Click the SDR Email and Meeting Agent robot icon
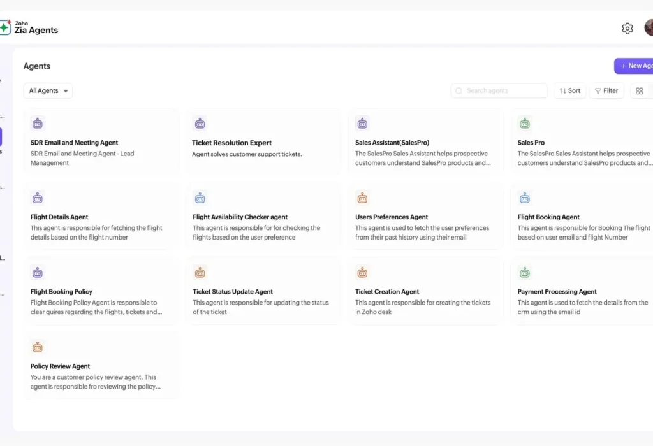This screenshot has width=653, height=446. [38, 123]
